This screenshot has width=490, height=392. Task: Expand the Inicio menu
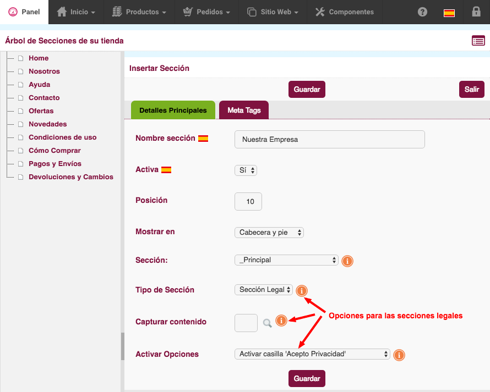click(76, 12)
